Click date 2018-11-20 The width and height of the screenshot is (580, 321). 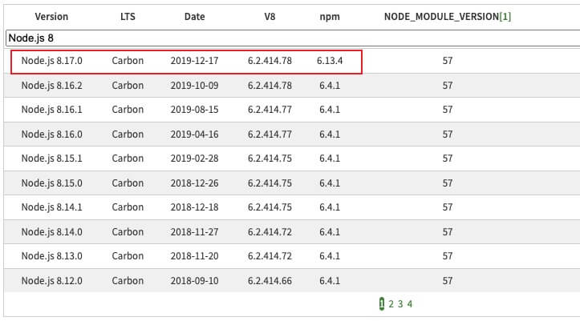pos(195,255)
